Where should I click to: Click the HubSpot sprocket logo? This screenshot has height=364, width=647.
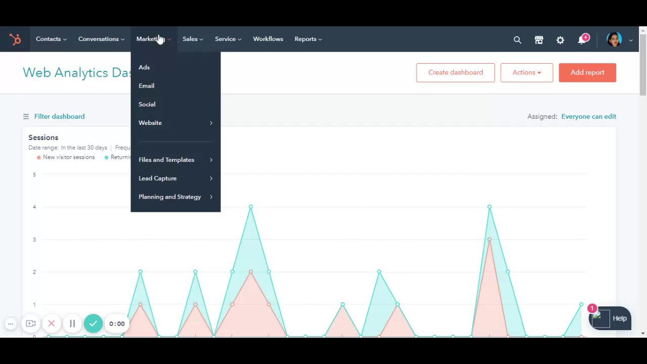click(15, 39)
